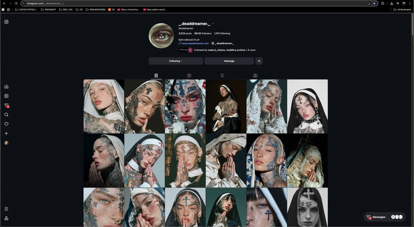Expand the UNITED STATES bookmark folder
Viewport: 414px width, 227px height.
(x=26, y=10)
